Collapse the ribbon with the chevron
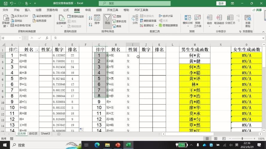 pyautogui.click(x=263, y=32)
